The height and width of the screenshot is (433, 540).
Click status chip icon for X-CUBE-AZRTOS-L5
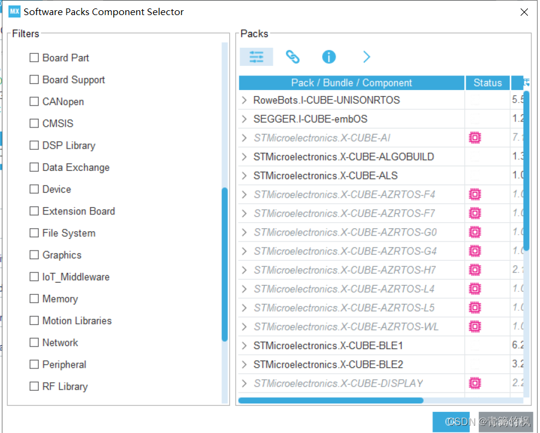(x=475, y=308)
